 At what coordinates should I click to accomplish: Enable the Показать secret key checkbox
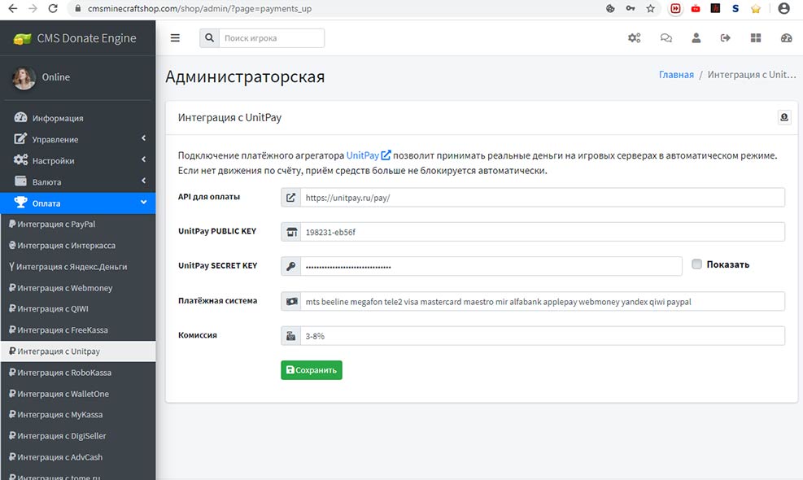696,264
